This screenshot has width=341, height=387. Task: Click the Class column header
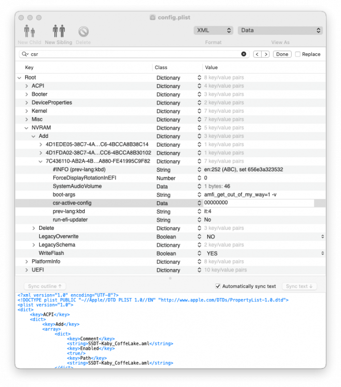click(x=161, y=67)
